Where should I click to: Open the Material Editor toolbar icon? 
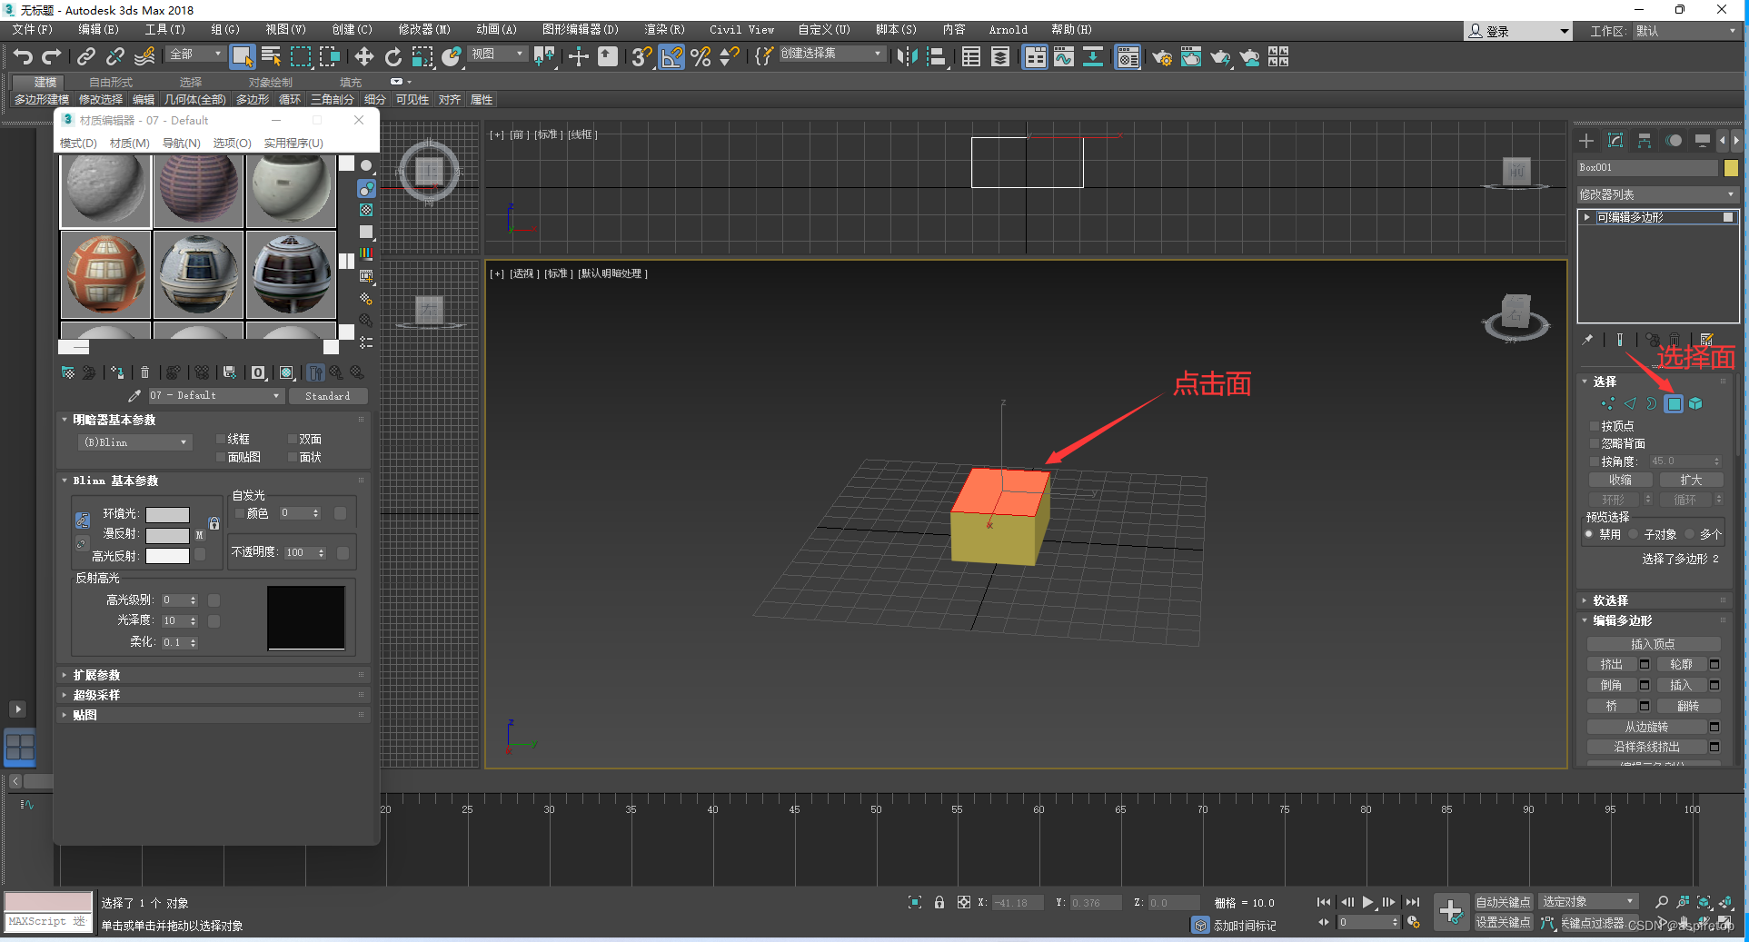1128,57
